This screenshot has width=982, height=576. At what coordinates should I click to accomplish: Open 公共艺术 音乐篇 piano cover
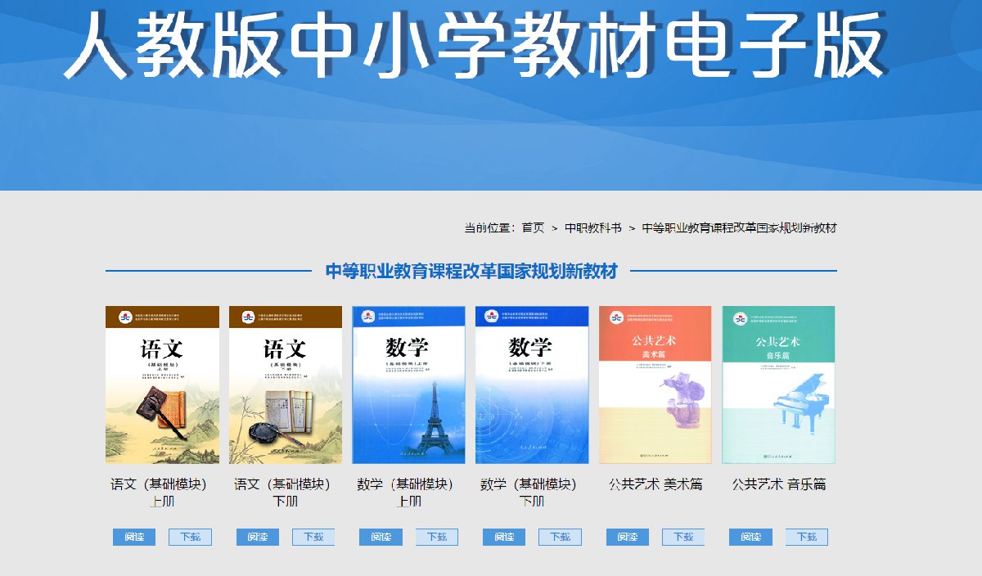[778, 385]
